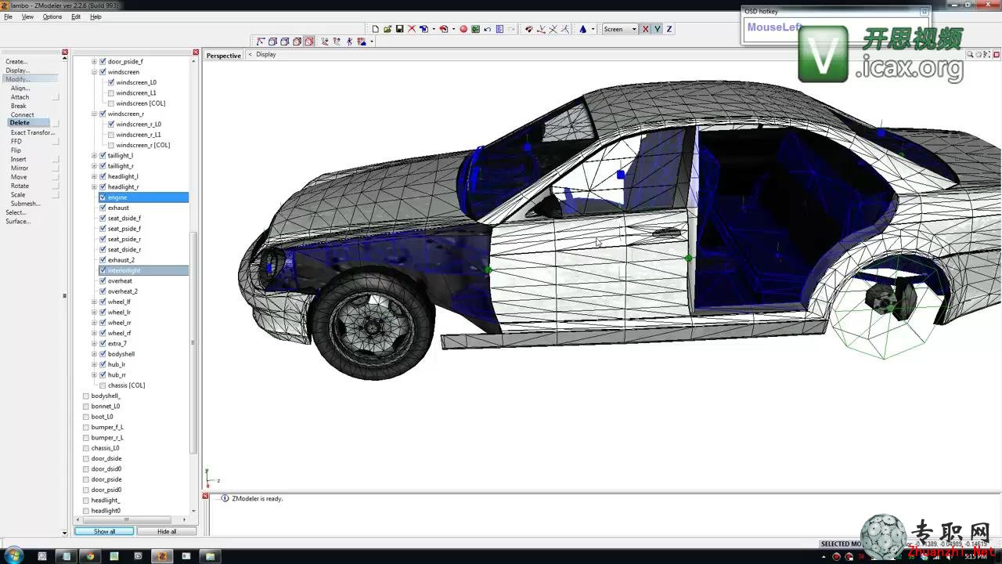Expand the wheel_lf tree node

94,302
